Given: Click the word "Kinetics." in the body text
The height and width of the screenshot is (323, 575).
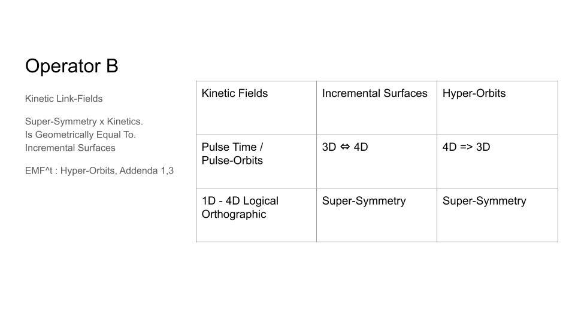Looking at the screenshot, I should (x=124, y=121).
